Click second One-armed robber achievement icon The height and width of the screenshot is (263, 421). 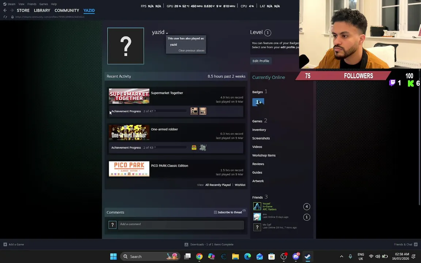tap(203, 147)
